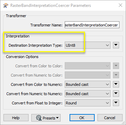Open arrow menu beside Destination Interpretation Type
This screenshot has height=125, width=126.
116,45
